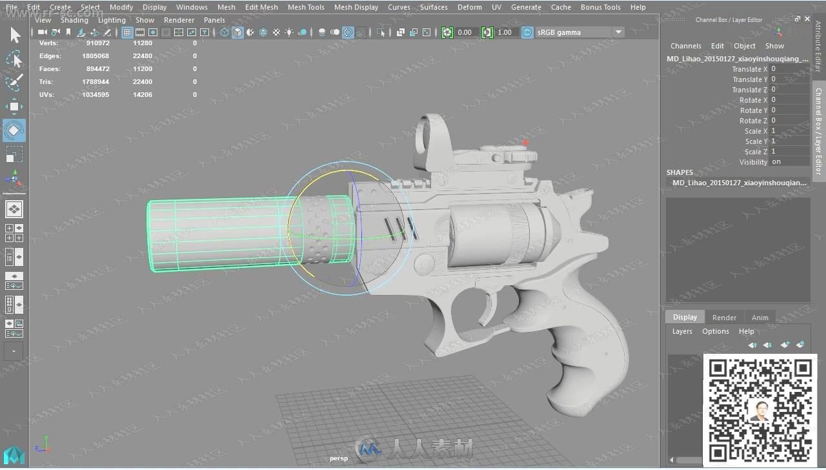Screen dimensions: 826x470
Task: Toggle Wireframe display mode
Action: 225,32
